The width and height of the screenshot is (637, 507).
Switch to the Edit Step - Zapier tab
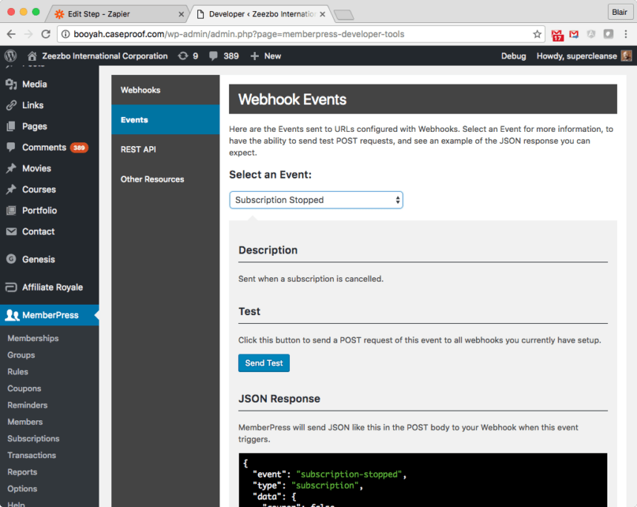(118, 14)
